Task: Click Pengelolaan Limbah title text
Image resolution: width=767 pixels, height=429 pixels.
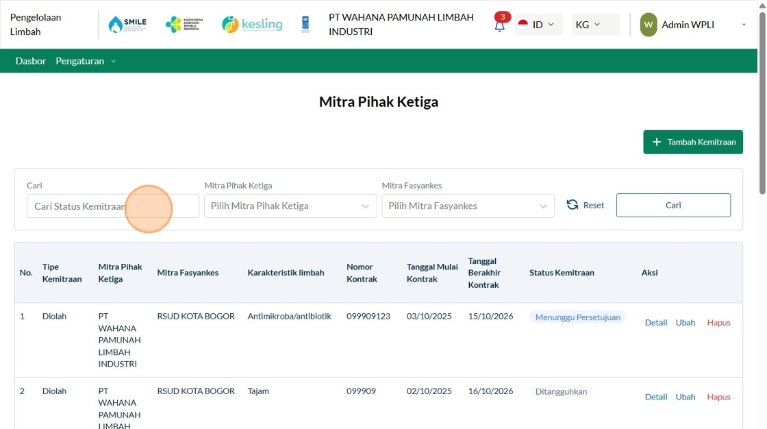Action: coord(36,25)
